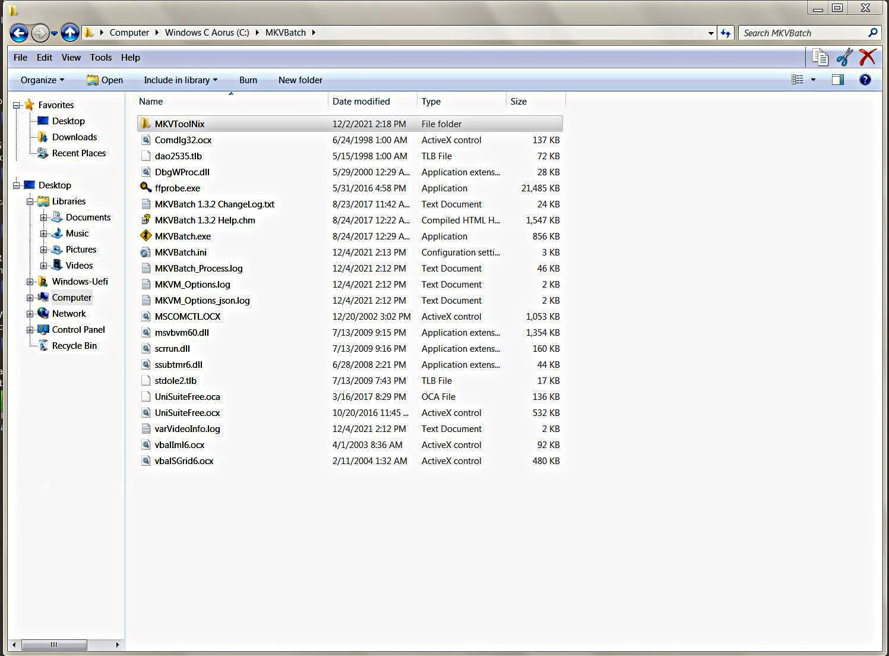This screenshot has height=656, width=889.
Task: Click the Control Panel icon
Action: tap(43, 329)
